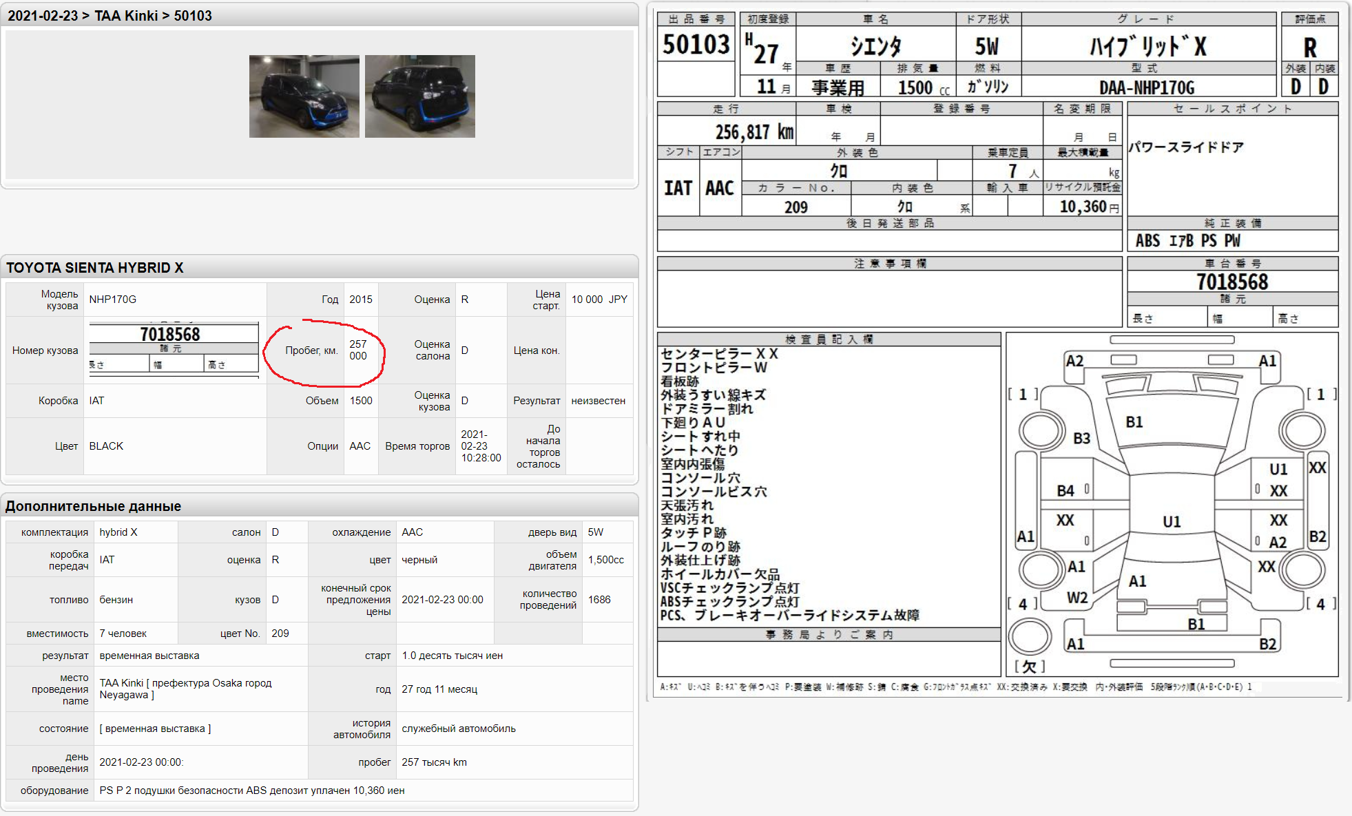The height and width of the screenshot is (816, 1352).
Task: Select the year value '2015'
Action: point(361,300)
